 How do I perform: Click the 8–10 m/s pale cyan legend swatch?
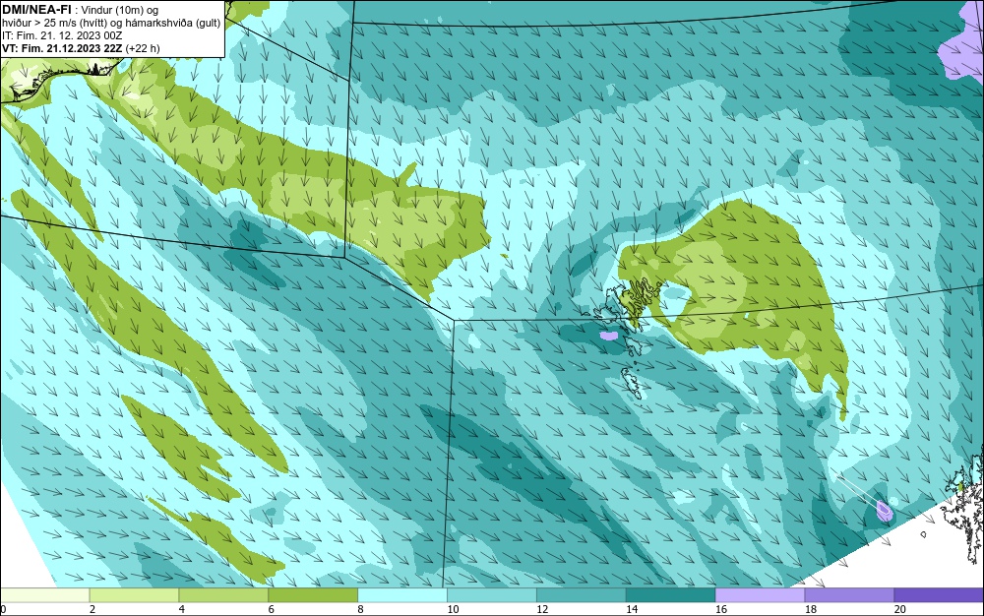[x=402, y=594]
